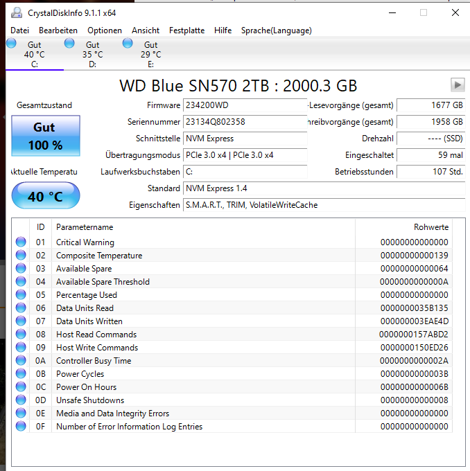Screen dimensions: 470x471
Task: Click the Parametername column header
Action: [203, 227]
